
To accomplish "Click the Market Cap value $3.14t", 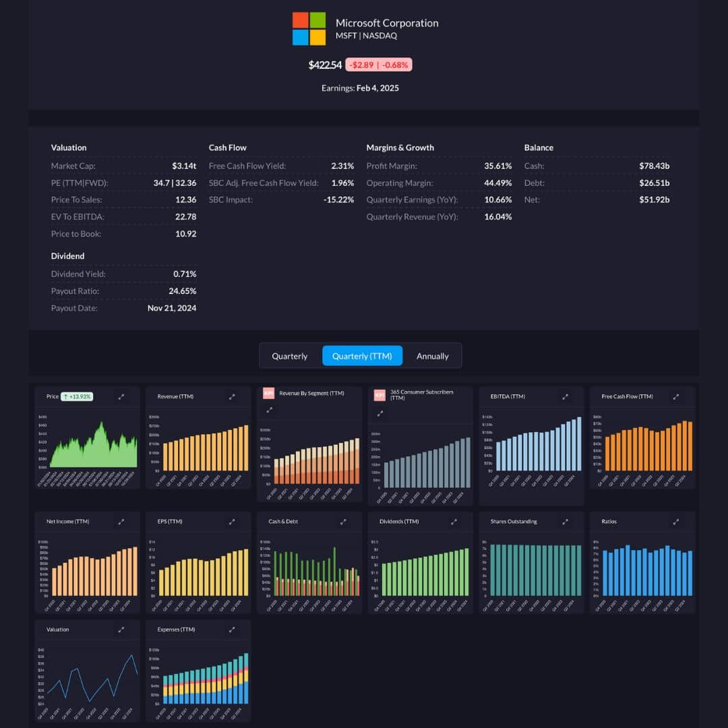I will pos(184,166).
